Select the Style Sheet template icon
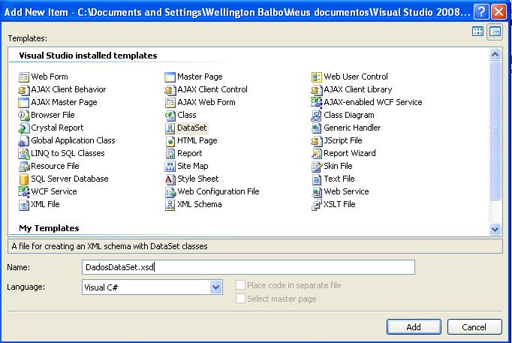The height and width of the screenshot is (343, 512). pos(170,179)
